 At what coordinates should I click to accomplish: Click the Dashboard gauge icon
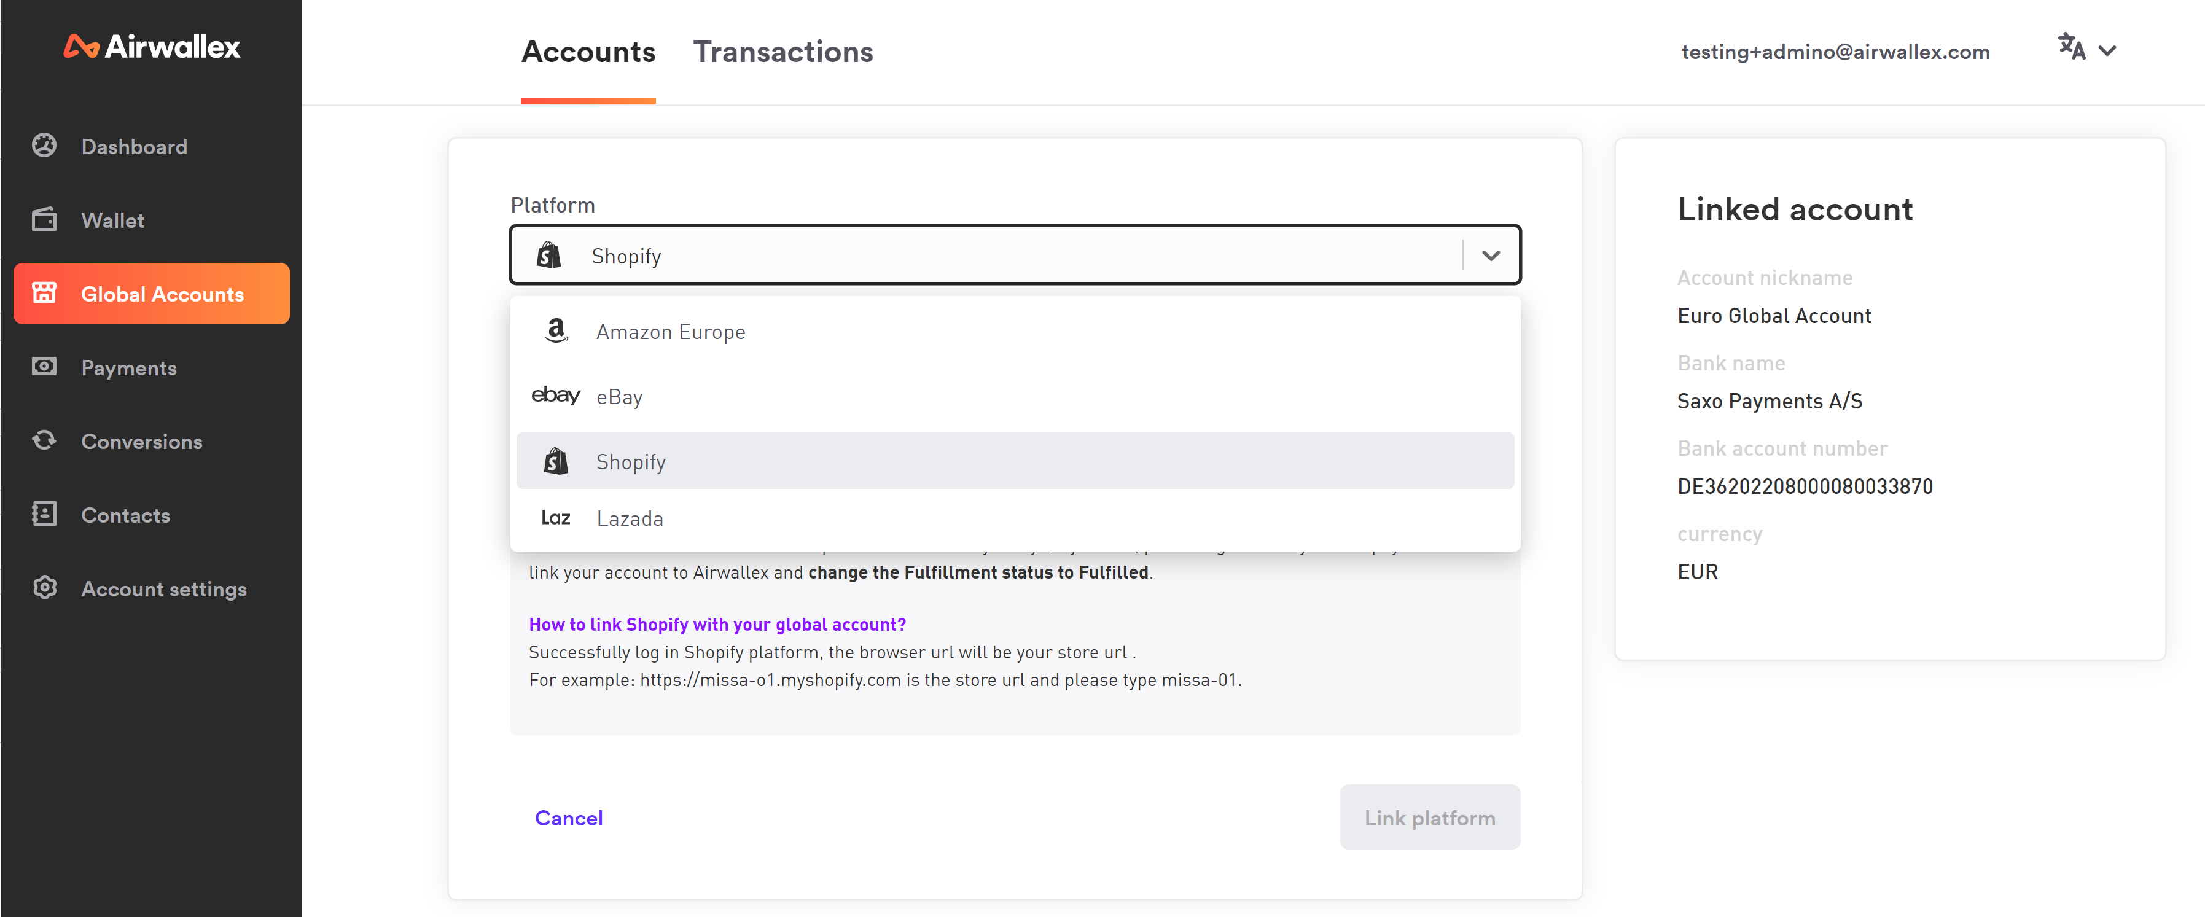(x=44, y=146)
